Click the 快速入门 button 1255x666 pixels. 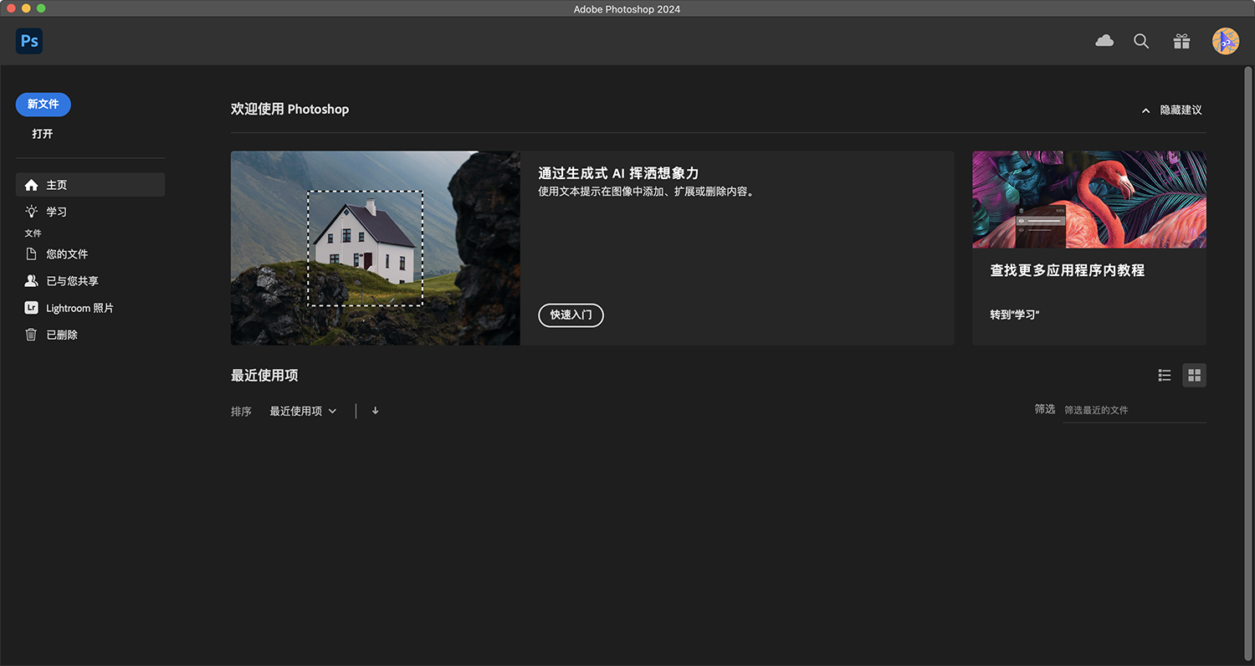click(x=571, y=315)
